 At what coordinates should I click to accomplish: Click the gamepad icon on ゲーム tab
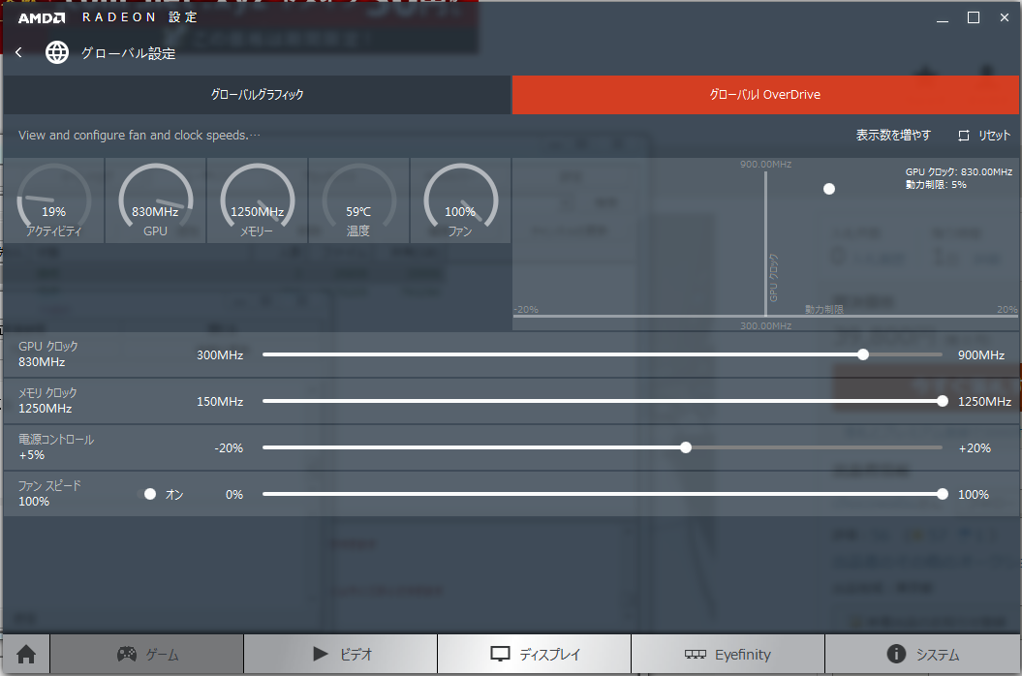point(127,653)
